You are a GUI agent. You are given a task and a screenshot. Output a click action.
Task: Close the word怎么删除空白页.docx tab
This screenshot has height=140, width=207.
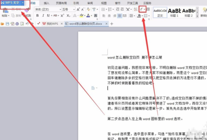106,24
